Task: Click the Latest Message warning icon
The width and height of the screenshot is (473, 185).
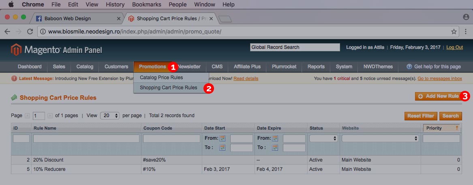Action: point(14,78)
